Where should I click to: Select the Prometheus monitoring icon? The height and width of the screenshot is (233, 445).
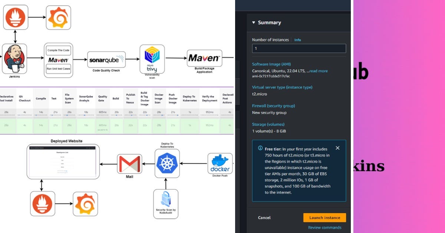[x=16, y=17]
